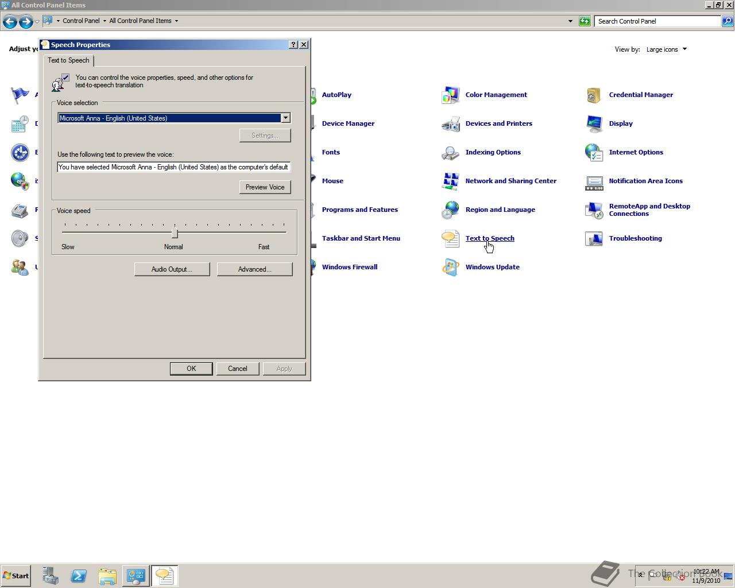Image resolution: width=735 pixels, height=588 pixels.
Task: Click Cancel in Speech Properties
Action: pos(238,369)
